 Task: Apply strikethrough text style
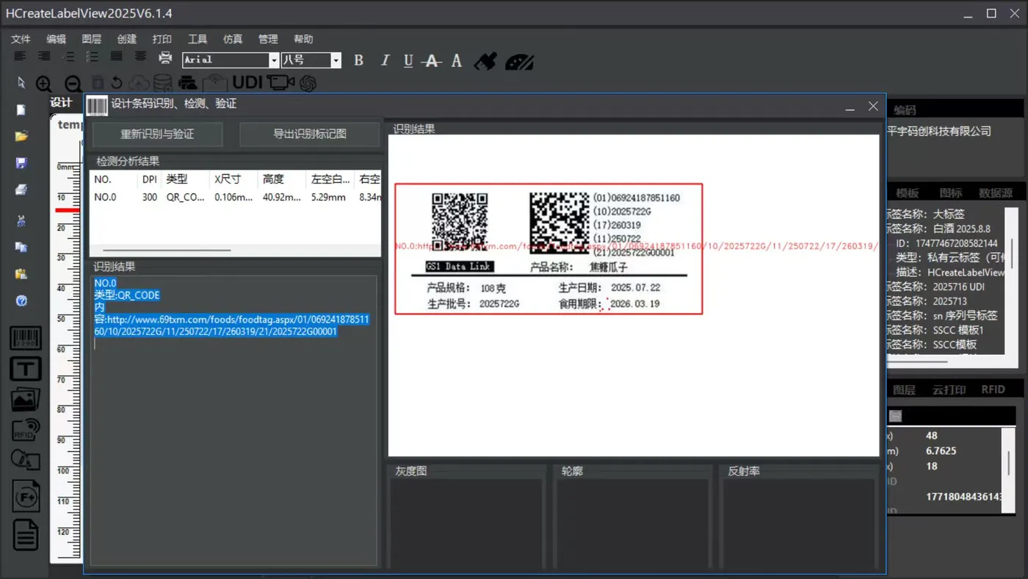point(432,61)
